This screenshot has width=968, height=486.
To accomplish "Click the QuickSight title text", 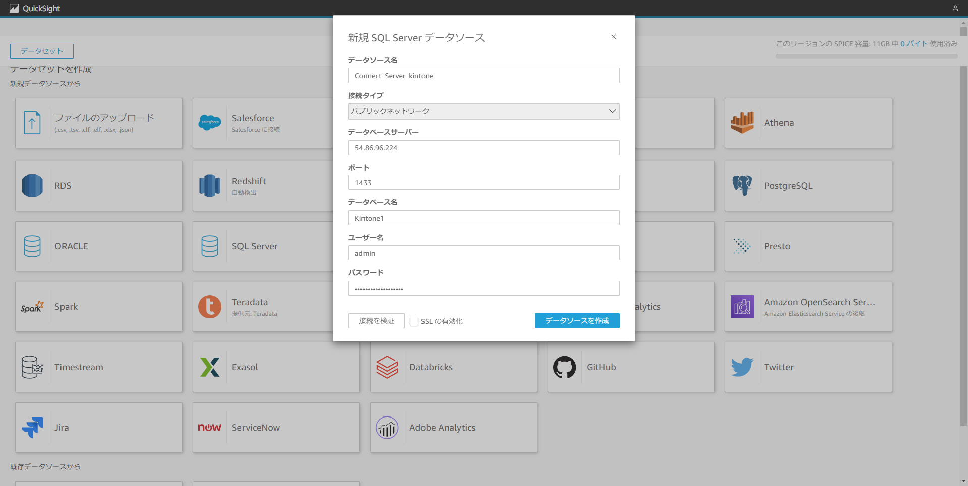I will tap(41, 8).
